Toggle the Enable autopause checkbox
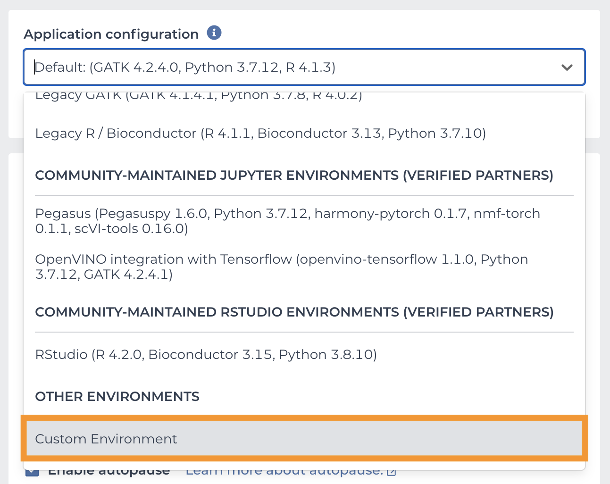This screenshot has height=484, width=610. click(x=32, y=471)
